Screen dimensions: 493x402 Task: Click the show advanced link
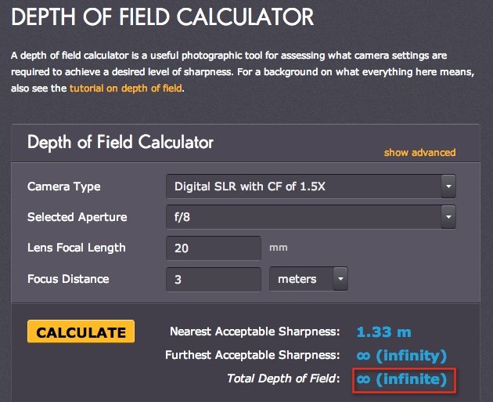[419, 152]
